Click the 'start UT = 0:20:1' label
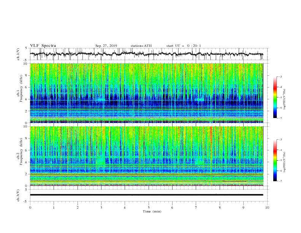 [x=184, y=46]
